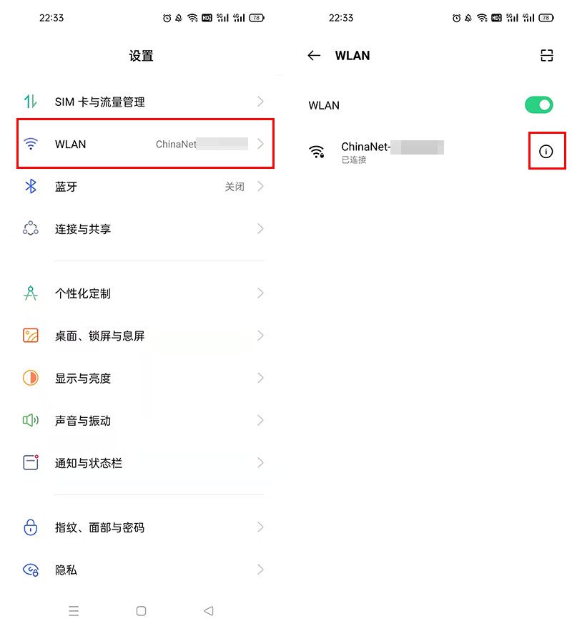
Task: Tap the info icon for ChinaNet network
Action: click(546, 152)
